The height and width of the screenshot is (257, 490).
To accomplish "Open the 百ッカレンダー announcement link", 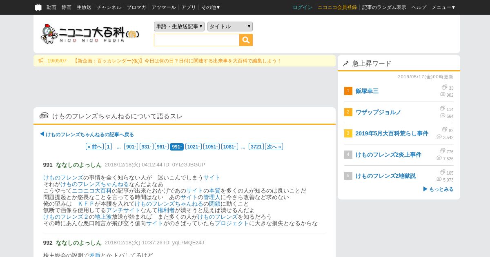I will (x=177, y=61).
